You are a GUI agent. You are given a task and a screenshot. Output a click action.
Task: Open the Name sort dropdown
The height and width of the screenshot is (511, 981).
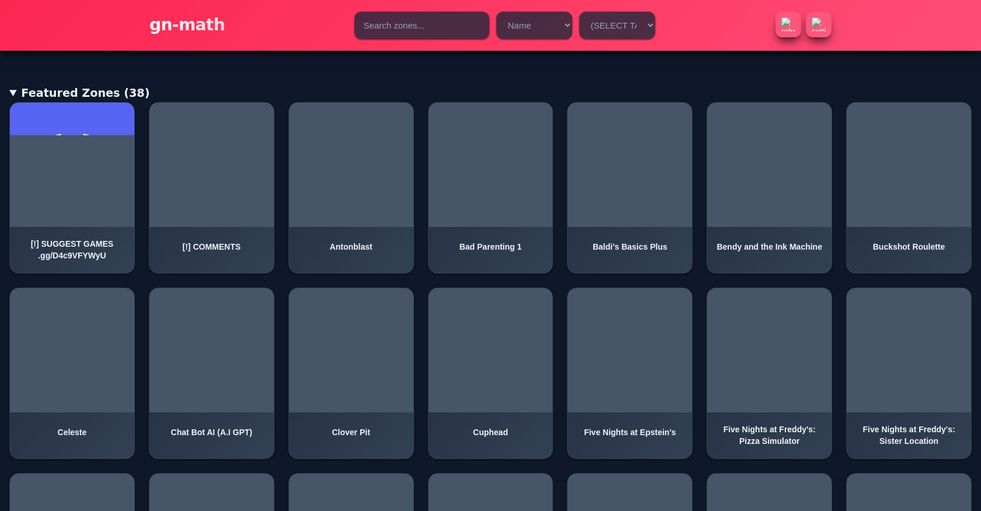tap(534, 26)
